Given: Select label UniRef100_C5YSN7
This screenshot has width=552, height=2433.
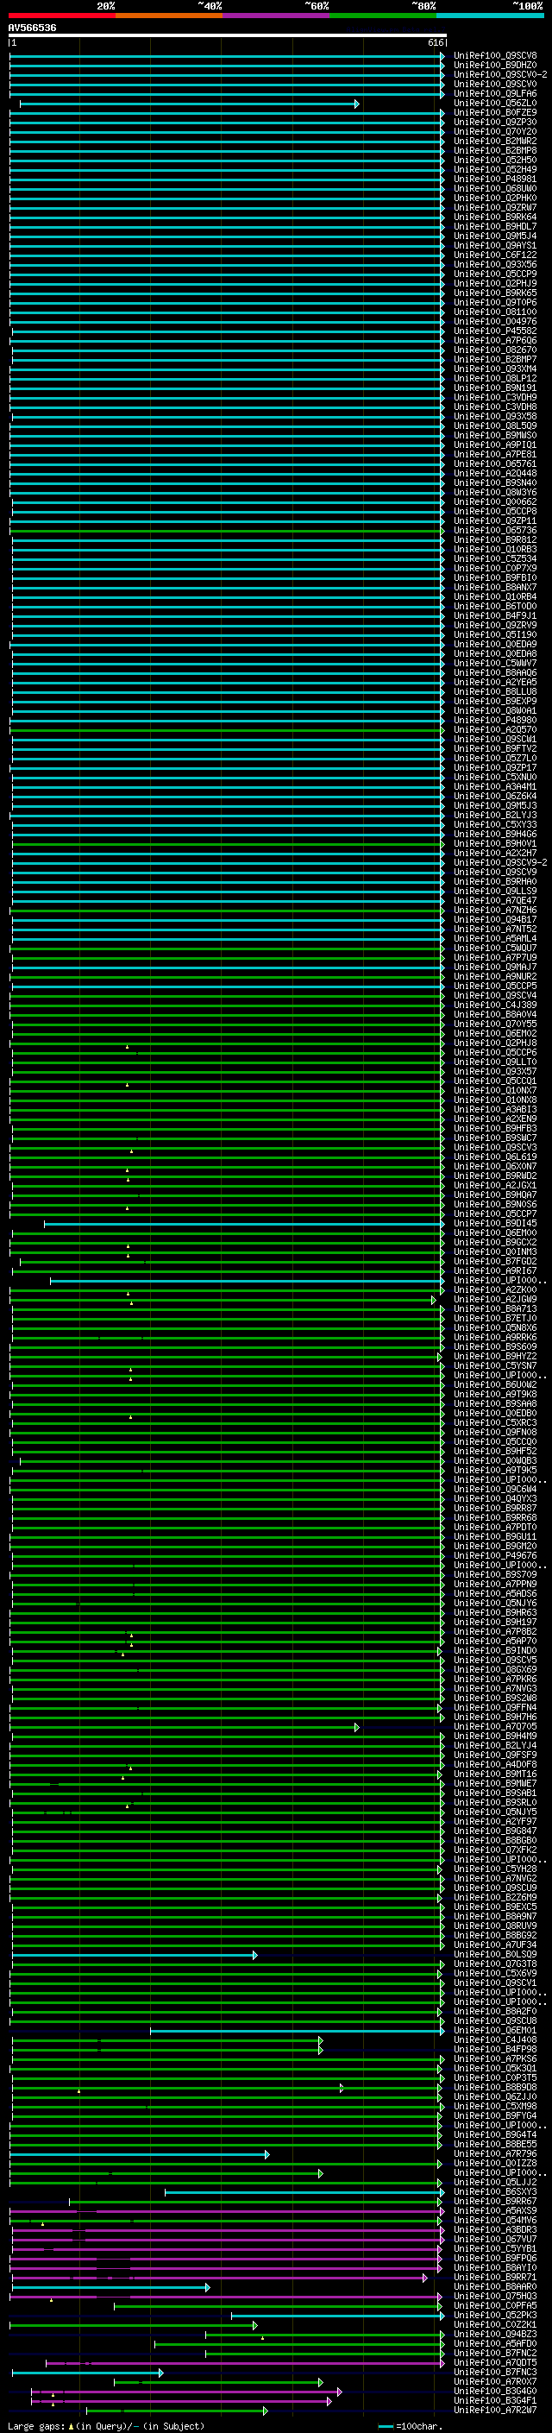Looking at the screenshot, I should 495,1365.
